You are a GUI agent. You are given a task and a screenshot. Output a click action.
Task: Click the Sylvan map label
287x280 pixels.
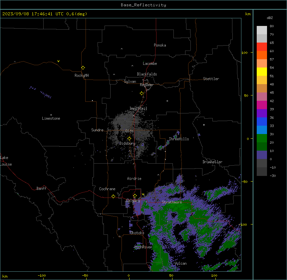pyautogui.click(x=130, y=81)
